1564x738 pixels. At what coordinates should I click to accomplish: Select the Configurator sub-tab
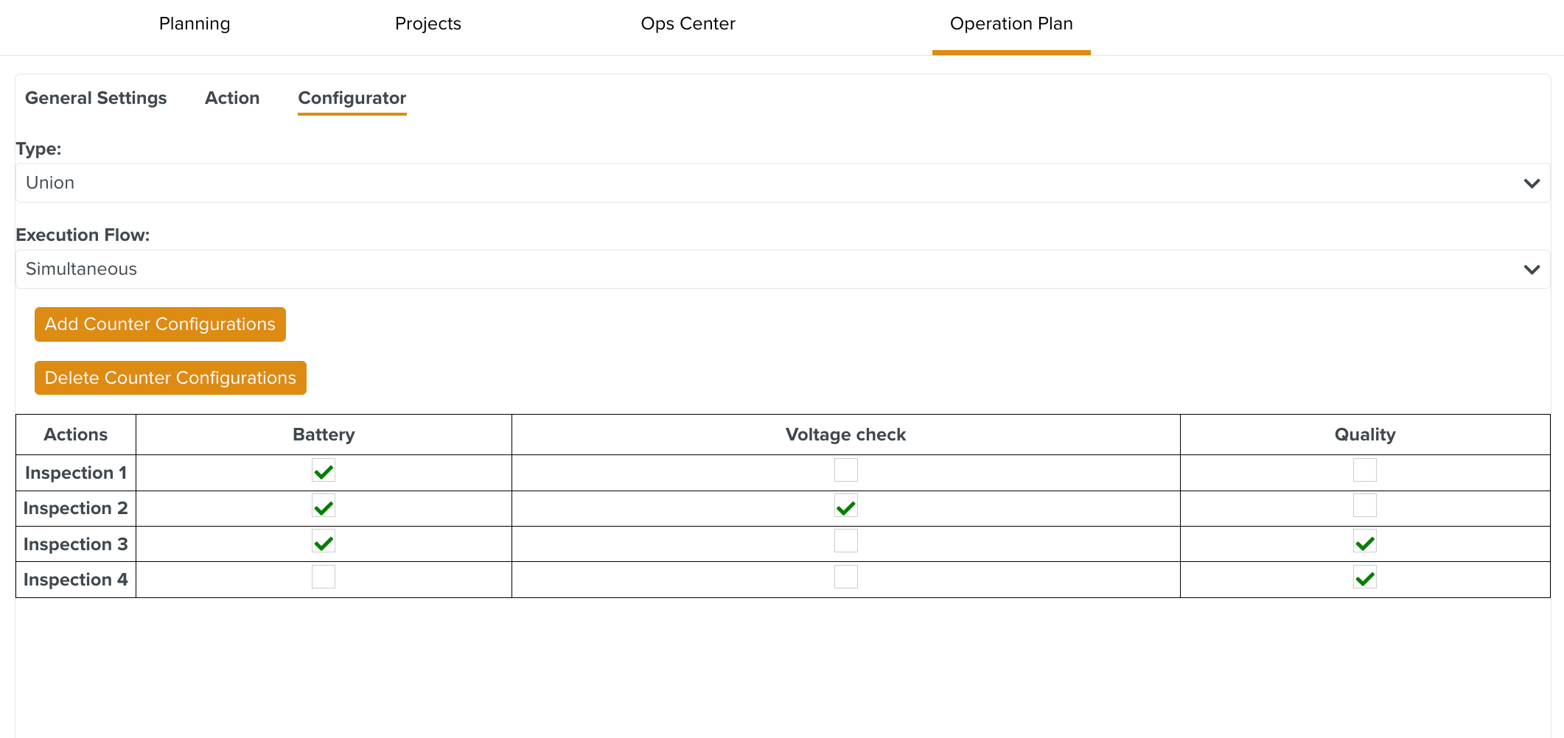pyautogui.click(x=352, y=98)
